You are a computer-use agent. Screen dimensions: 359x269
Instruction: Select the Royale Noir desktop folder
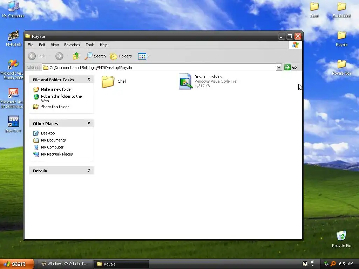coord(341,68)
